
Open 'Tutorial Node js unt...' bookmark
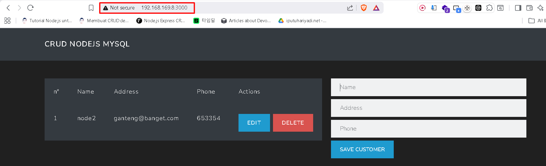click(x=47, y=21)
